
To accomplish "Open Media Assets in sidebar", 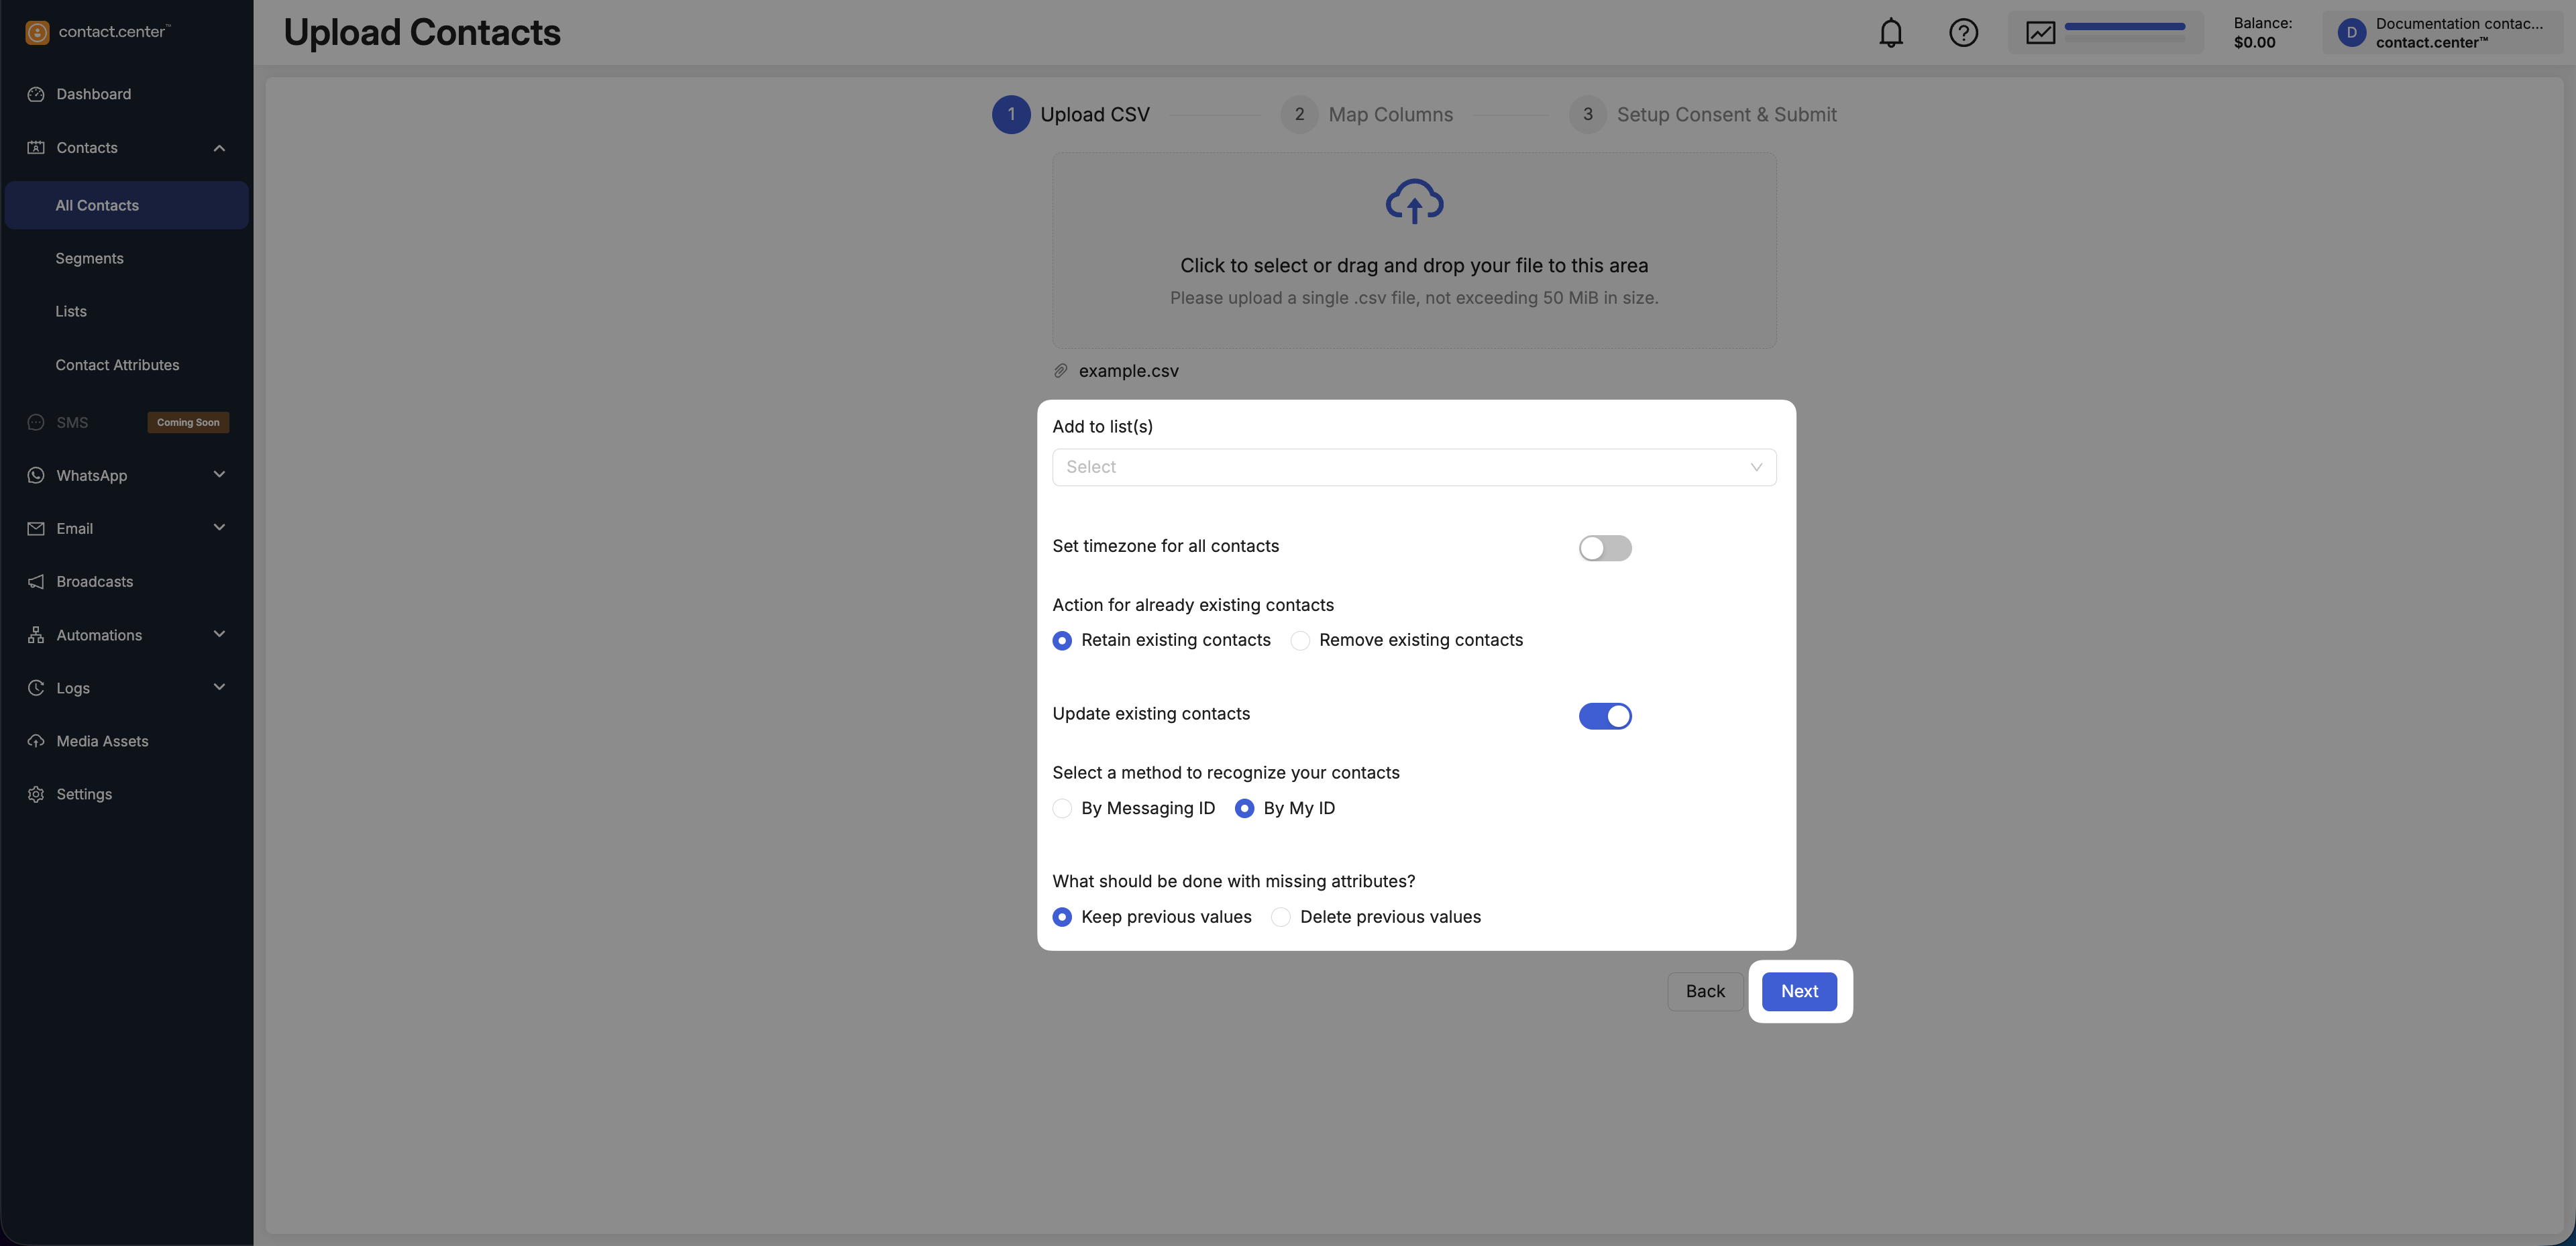I will pyautogui.click(x=102, y=741).
